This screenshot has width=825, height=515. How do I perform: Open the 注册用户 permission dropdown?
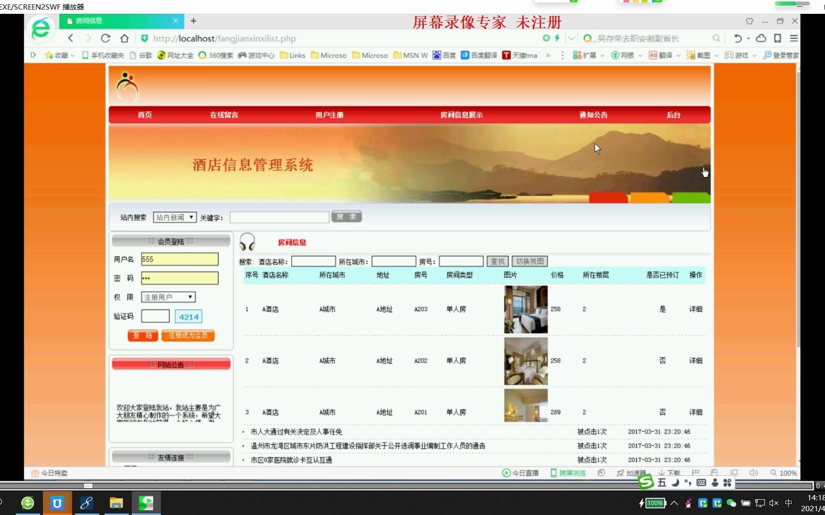168,297
